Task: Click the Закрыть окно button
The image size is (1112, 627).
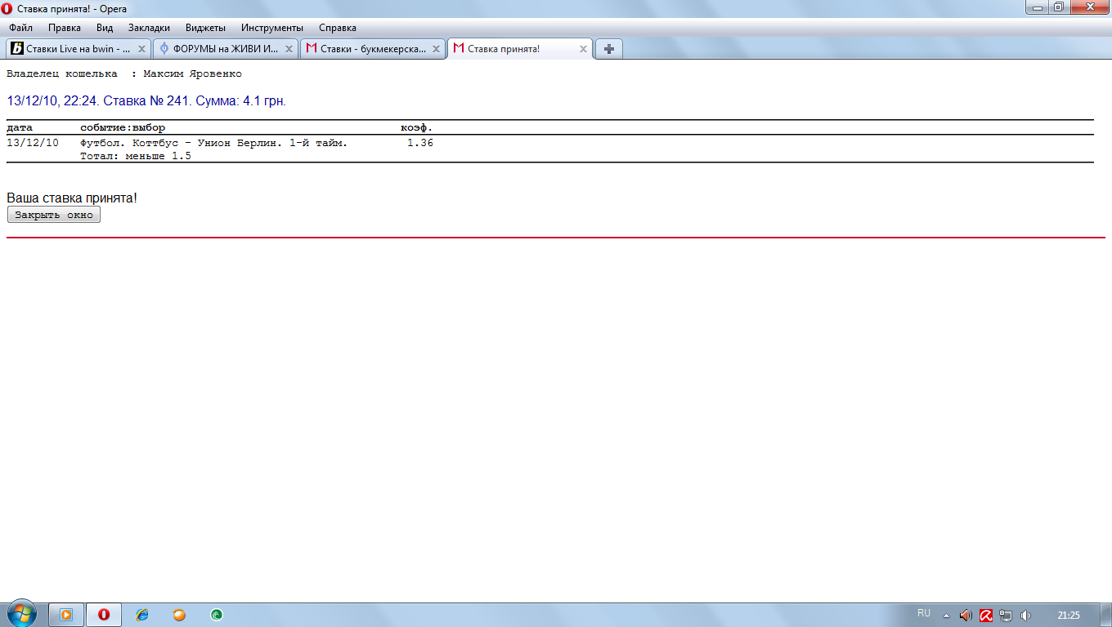Action: click(54, 215)
